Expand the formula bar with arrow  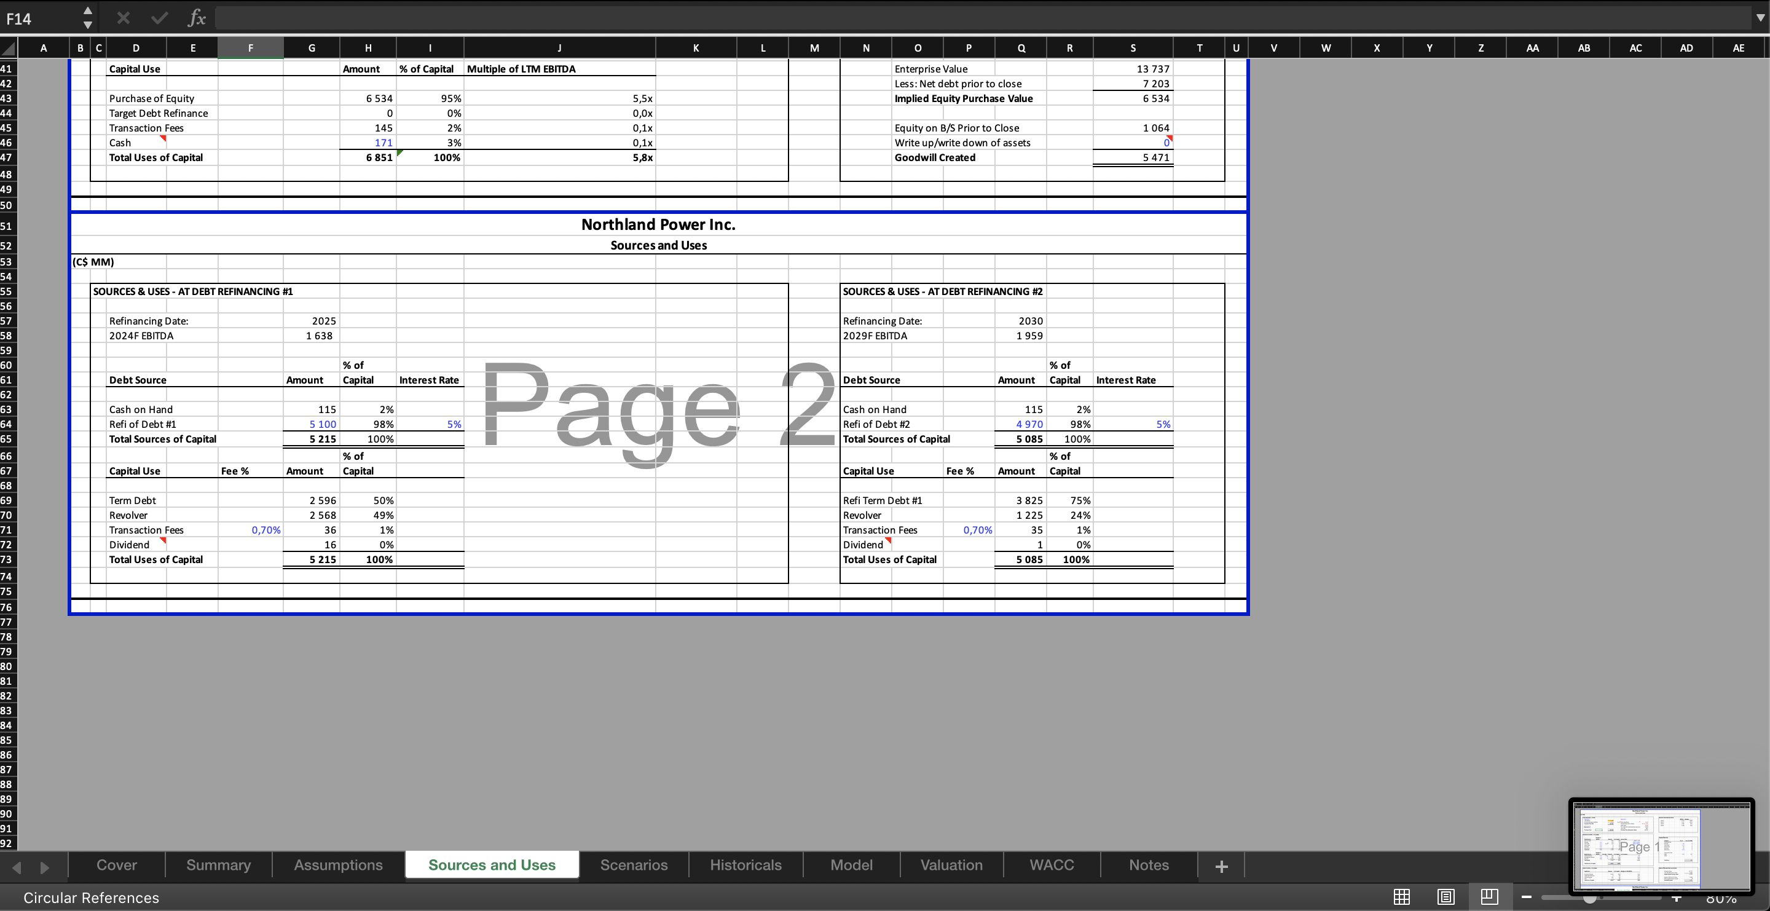[1760, 18]
